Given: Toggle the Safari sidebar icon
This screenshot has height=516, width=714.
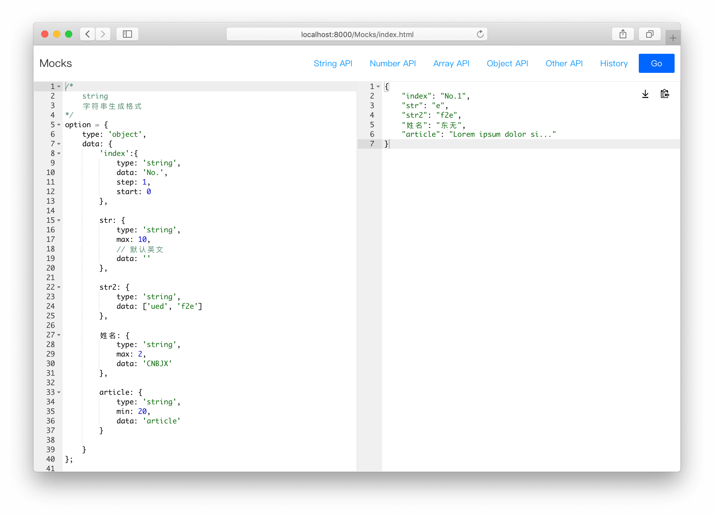Looking at the screenshot, I should tap(127, 34).
